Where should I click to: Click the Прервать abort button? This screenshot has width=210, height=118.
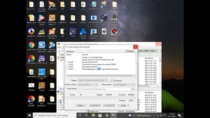tap(109, 106)
